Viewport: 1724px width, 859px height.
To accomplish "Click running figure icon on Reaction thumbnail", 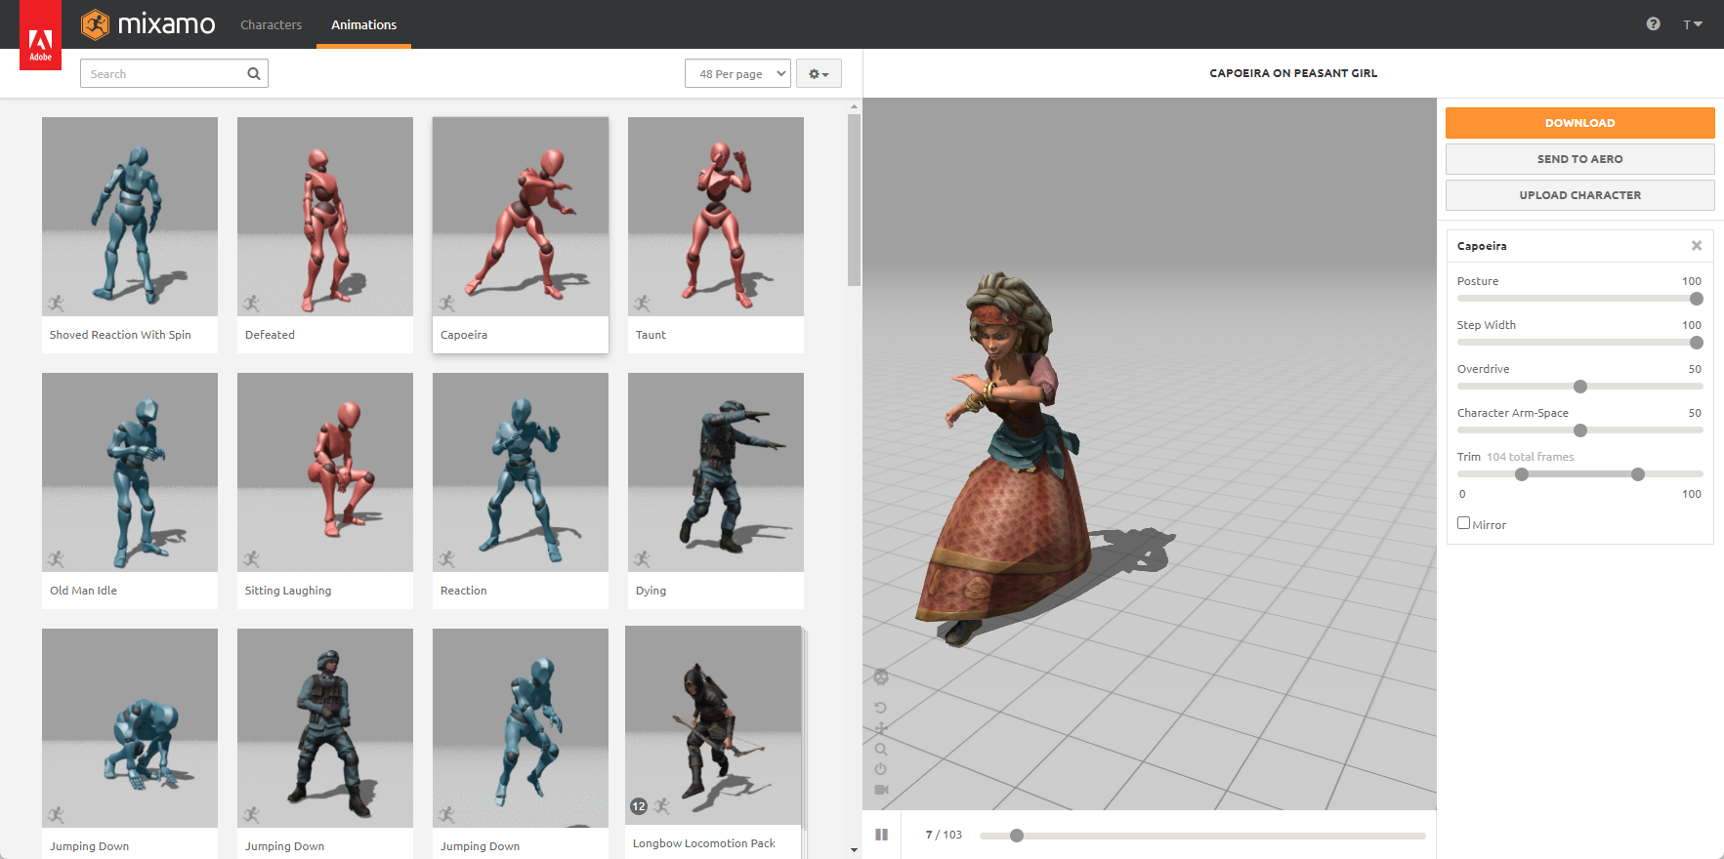I will coord(446,558).
